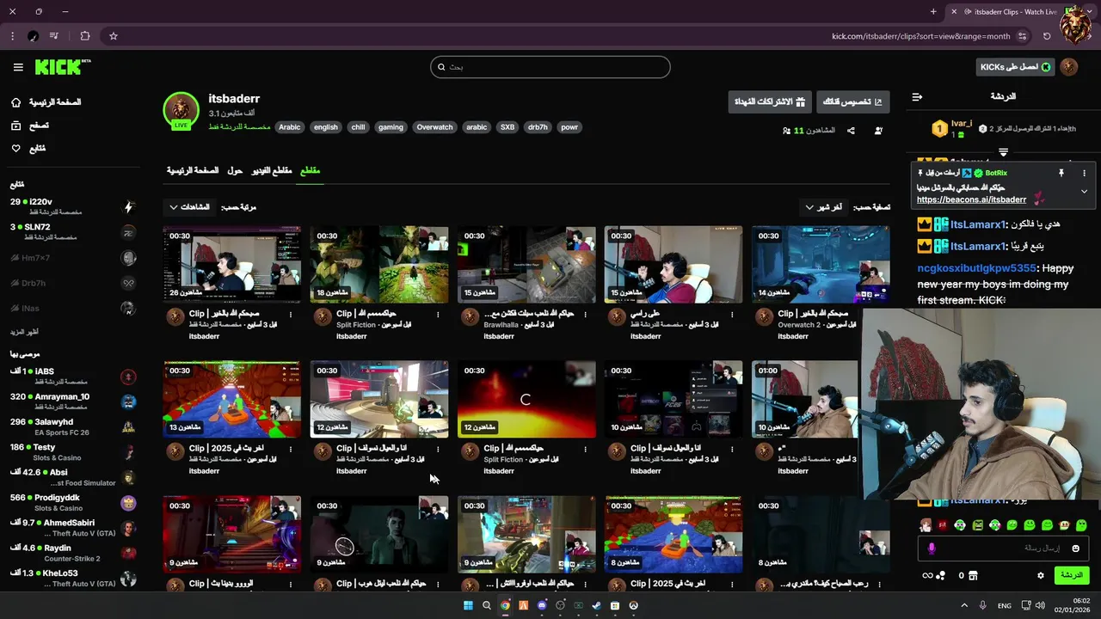Select the anime girl emote
The width and height of the screenshot is (1101, 619).
pos(926,525)
